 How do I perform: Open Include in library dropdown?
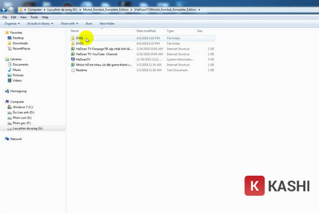coord(40,23)
